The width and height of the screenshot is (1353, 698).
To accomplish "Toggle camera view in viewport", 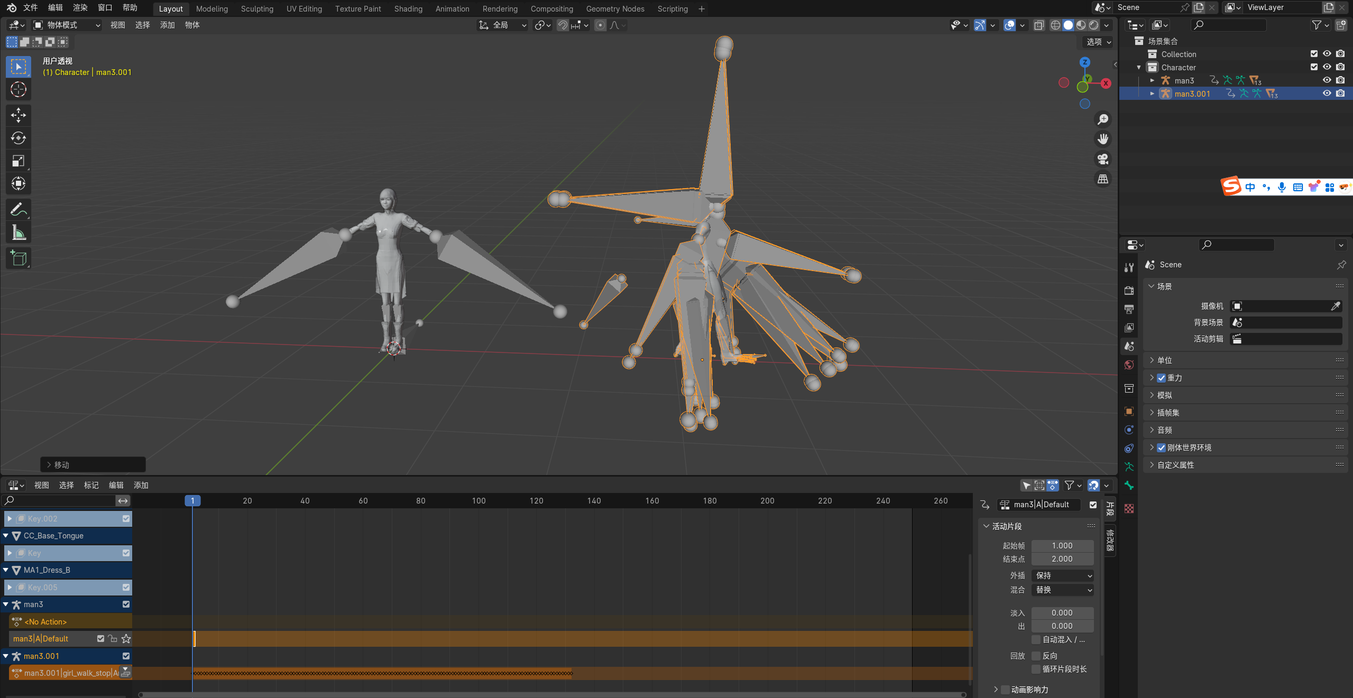I will (1103, 159).
